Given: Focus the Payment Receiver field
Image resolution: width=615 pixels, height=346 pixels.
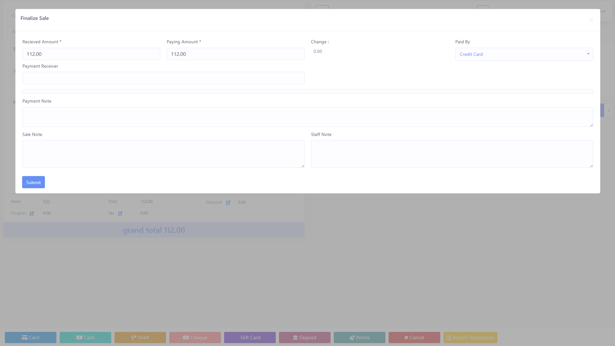Looking at the screenshot, I should coord(163,78).
